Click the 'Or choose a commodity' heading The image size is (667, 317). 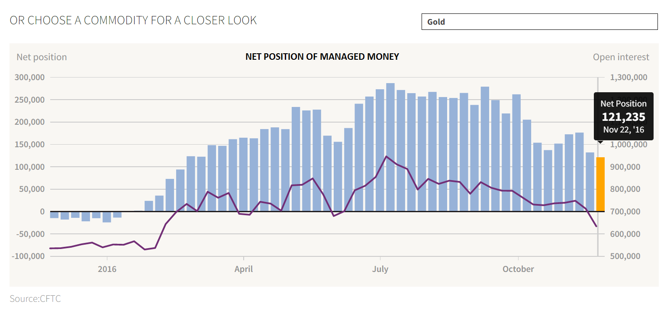coord(133,20)
